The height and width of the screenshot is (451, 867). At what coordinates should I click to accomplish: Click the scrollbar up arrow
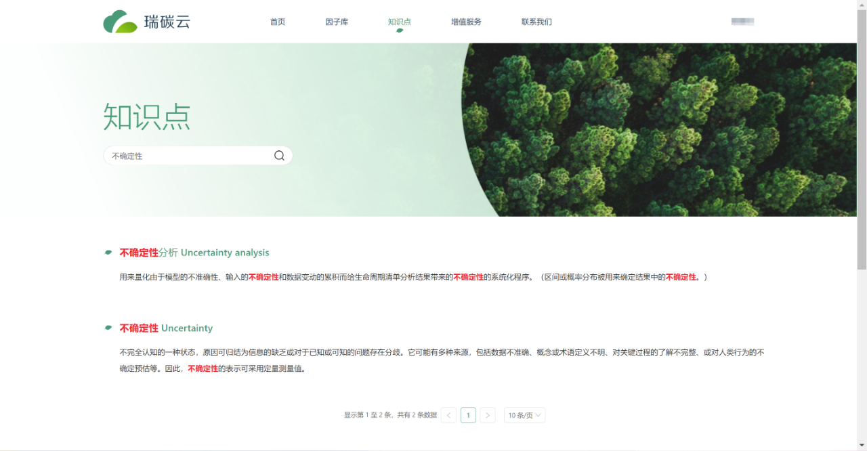(x=862, y=5)
